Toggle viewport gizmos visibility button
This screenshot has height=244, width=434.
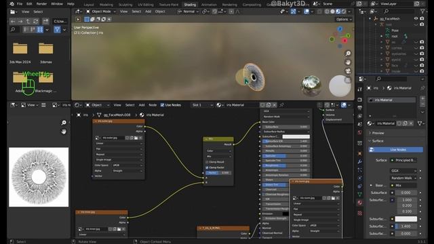293,12
